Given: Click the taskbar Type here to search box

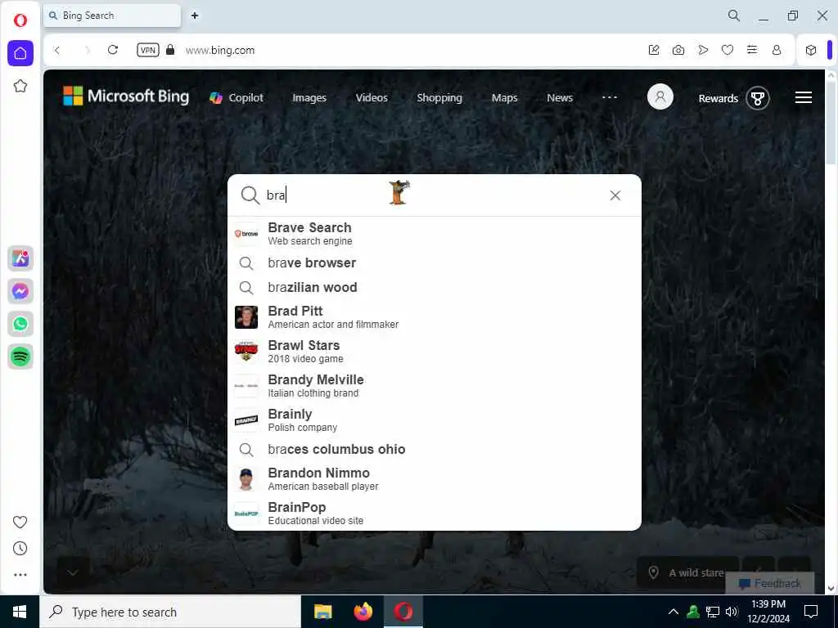Looking at the screenshot, I should click(170, 612).
